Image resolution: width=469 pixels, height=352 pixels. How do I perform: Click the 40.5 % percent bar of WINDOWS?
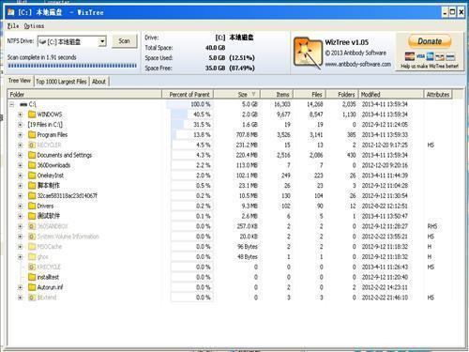click(192, 115)
